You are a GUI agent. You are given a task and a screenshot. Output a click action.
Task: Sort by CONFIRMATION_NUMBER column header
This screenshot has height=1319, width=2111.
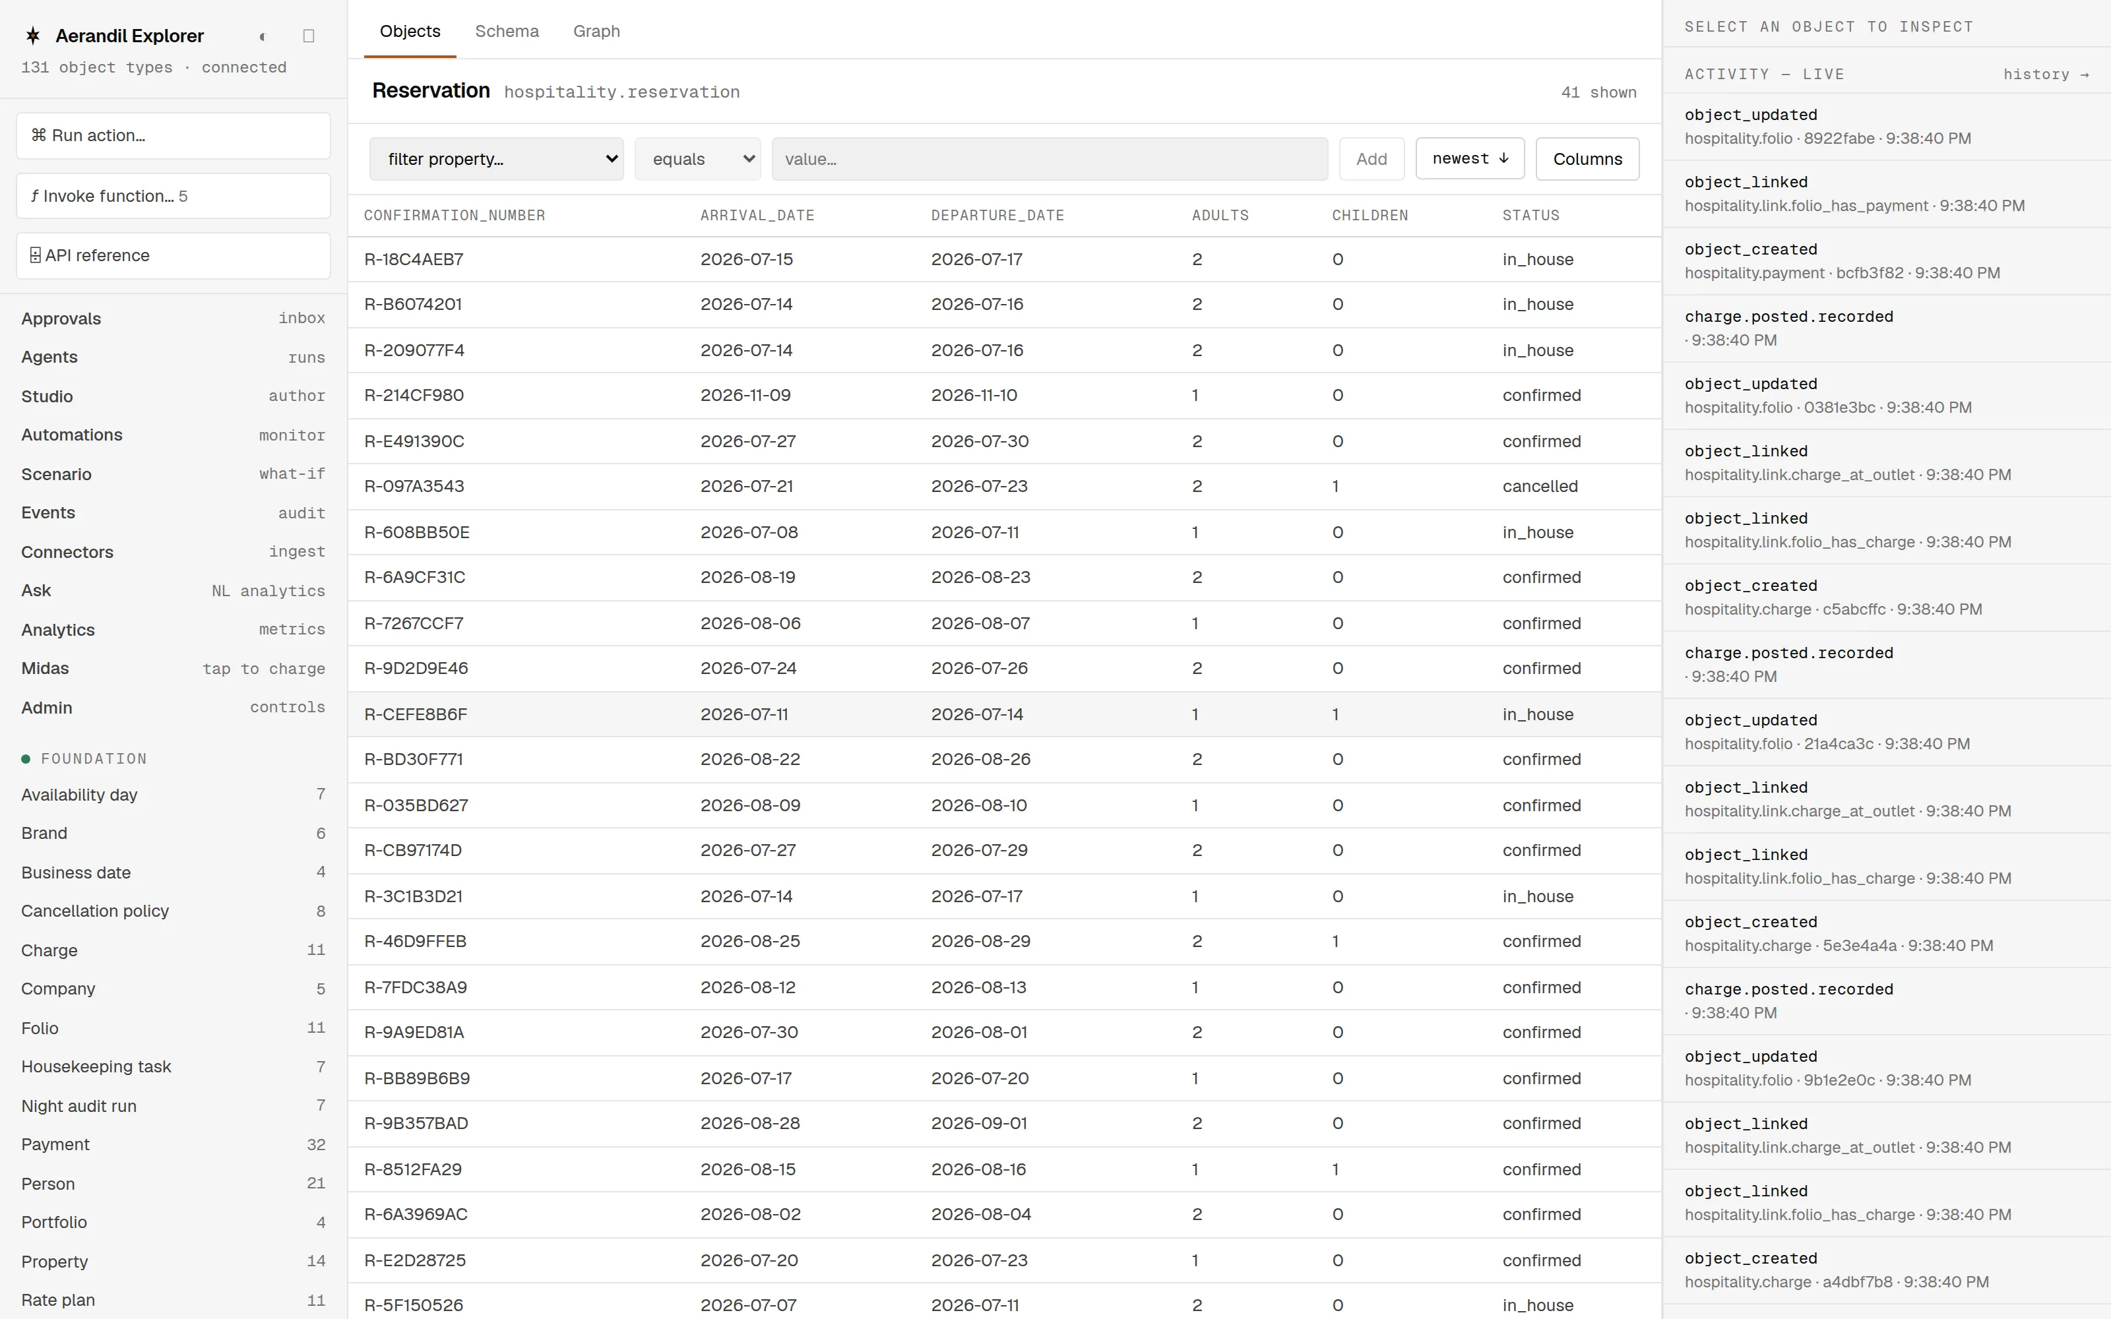point(455,216)
